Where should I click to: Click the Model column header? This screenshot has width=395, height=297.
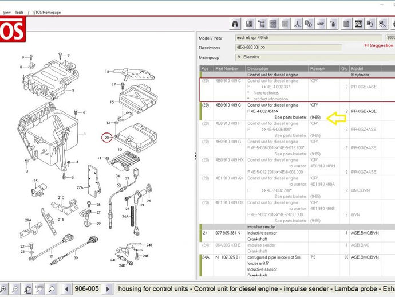(x=366, y=68)
